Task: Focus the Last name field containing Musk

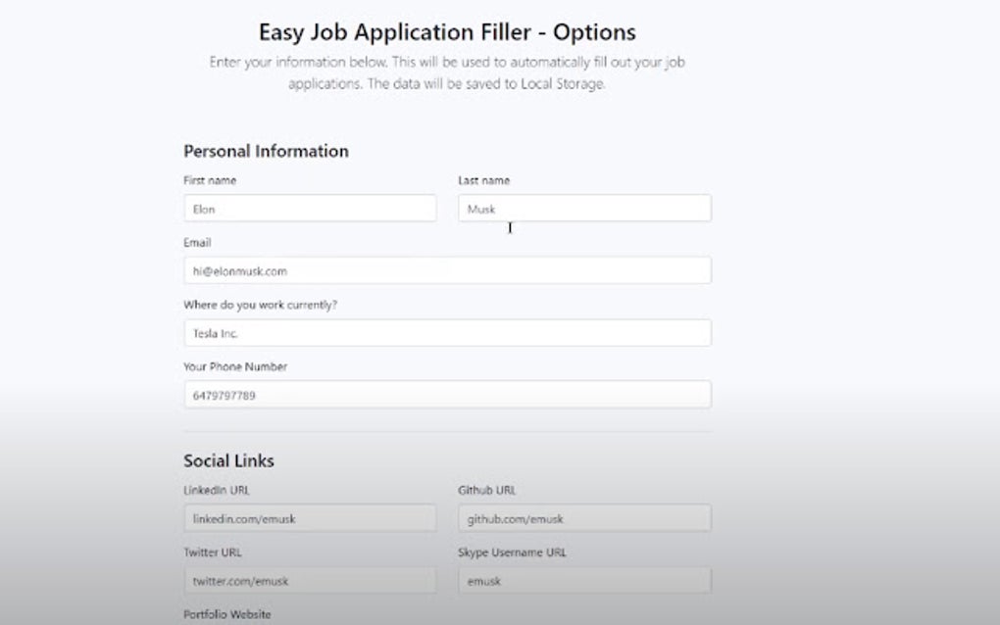Action: point(584,209)
